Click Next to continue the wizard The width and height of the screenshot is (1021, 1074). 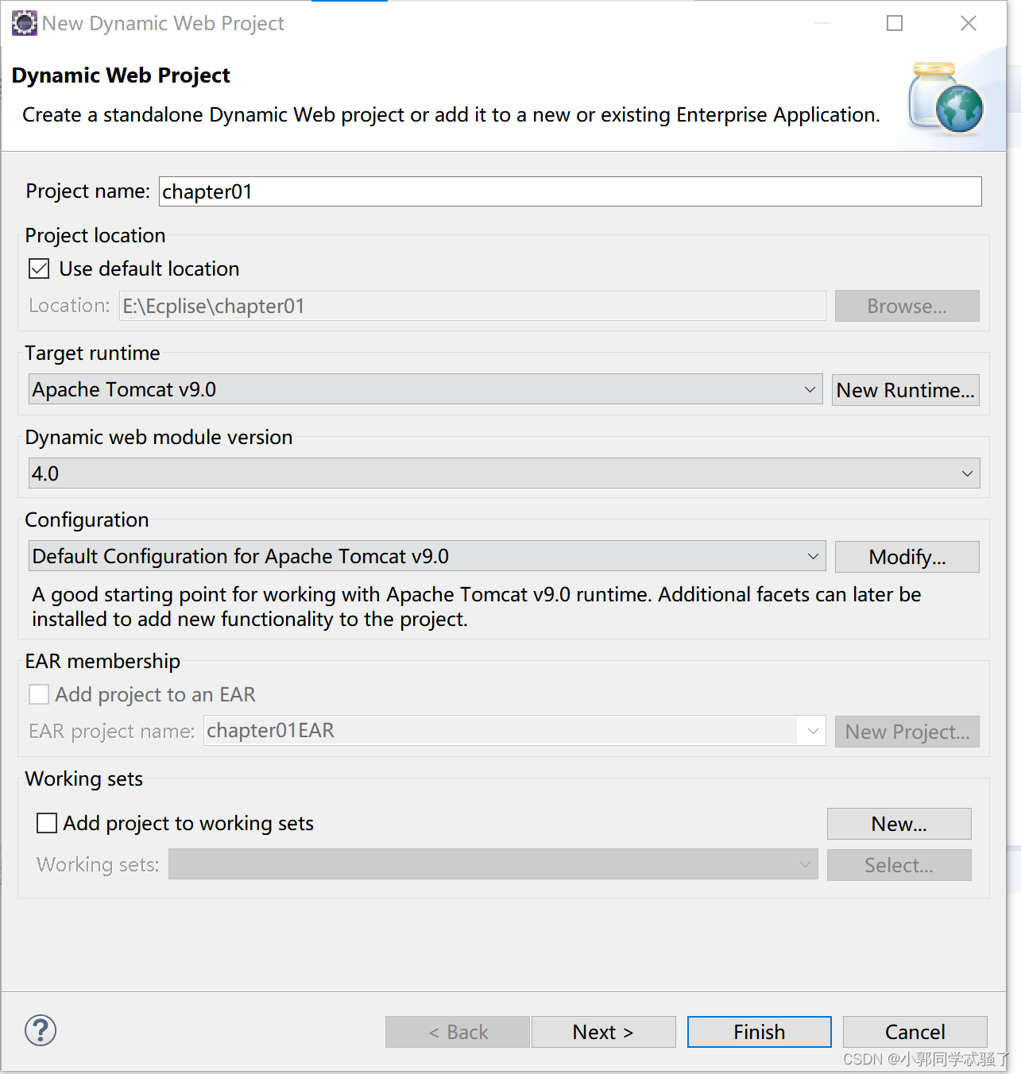coord(603,1032)
